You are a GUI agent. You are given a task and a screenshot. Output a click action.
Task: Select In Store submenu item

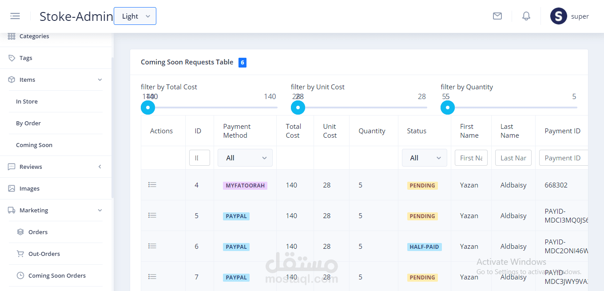[x=27, y=101]
